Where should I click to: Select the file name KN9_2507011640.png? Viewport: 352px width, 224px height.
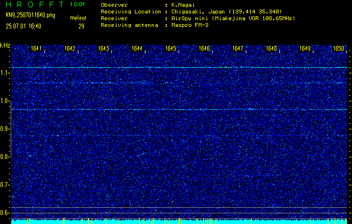(x=30, y=15)
